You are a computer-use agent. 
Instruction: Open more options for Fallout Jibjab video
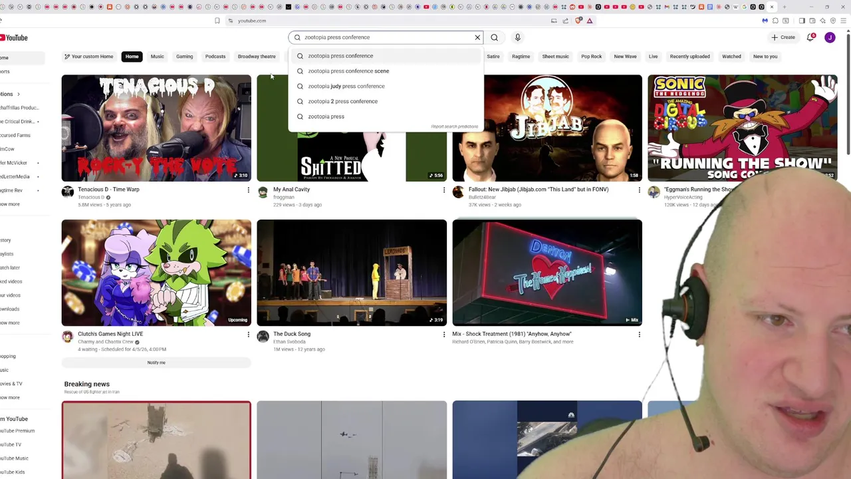point(639,190)
